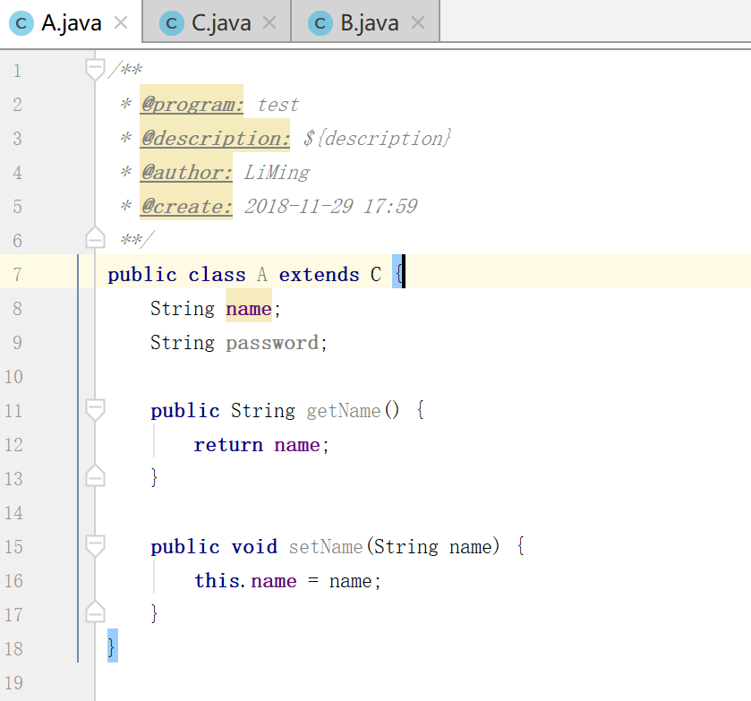Click the underlined @create link

pos(185,206)
